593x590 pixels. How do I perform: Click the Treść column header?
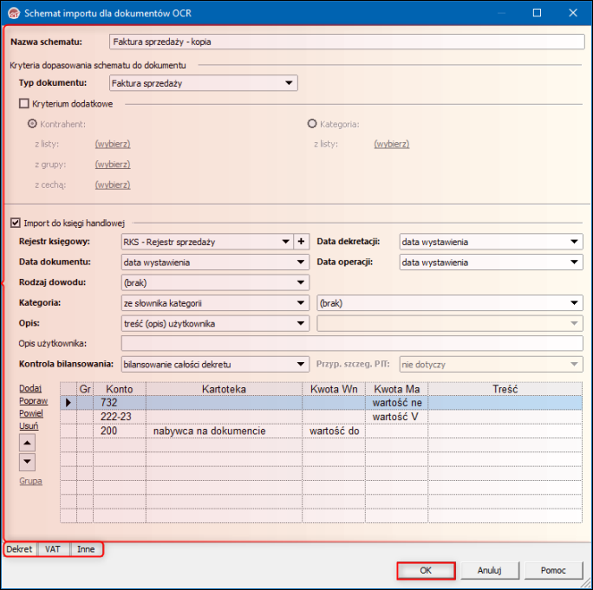click(505, 389)
